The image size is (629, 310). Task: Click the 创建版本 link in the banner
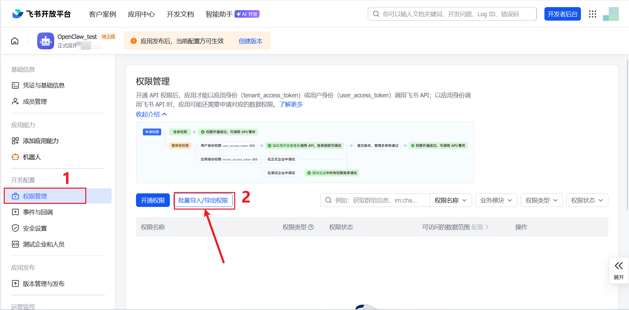tap(250, 41)
